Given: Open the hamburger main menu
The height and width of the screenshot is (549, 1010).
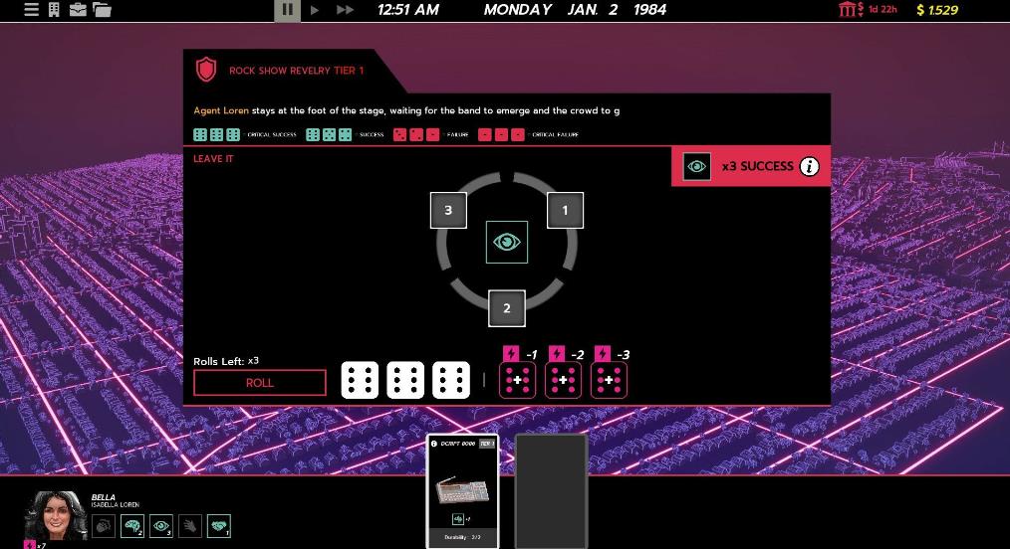Looking at the screenshot, I should pyautogui.click(x=31, y=10).
